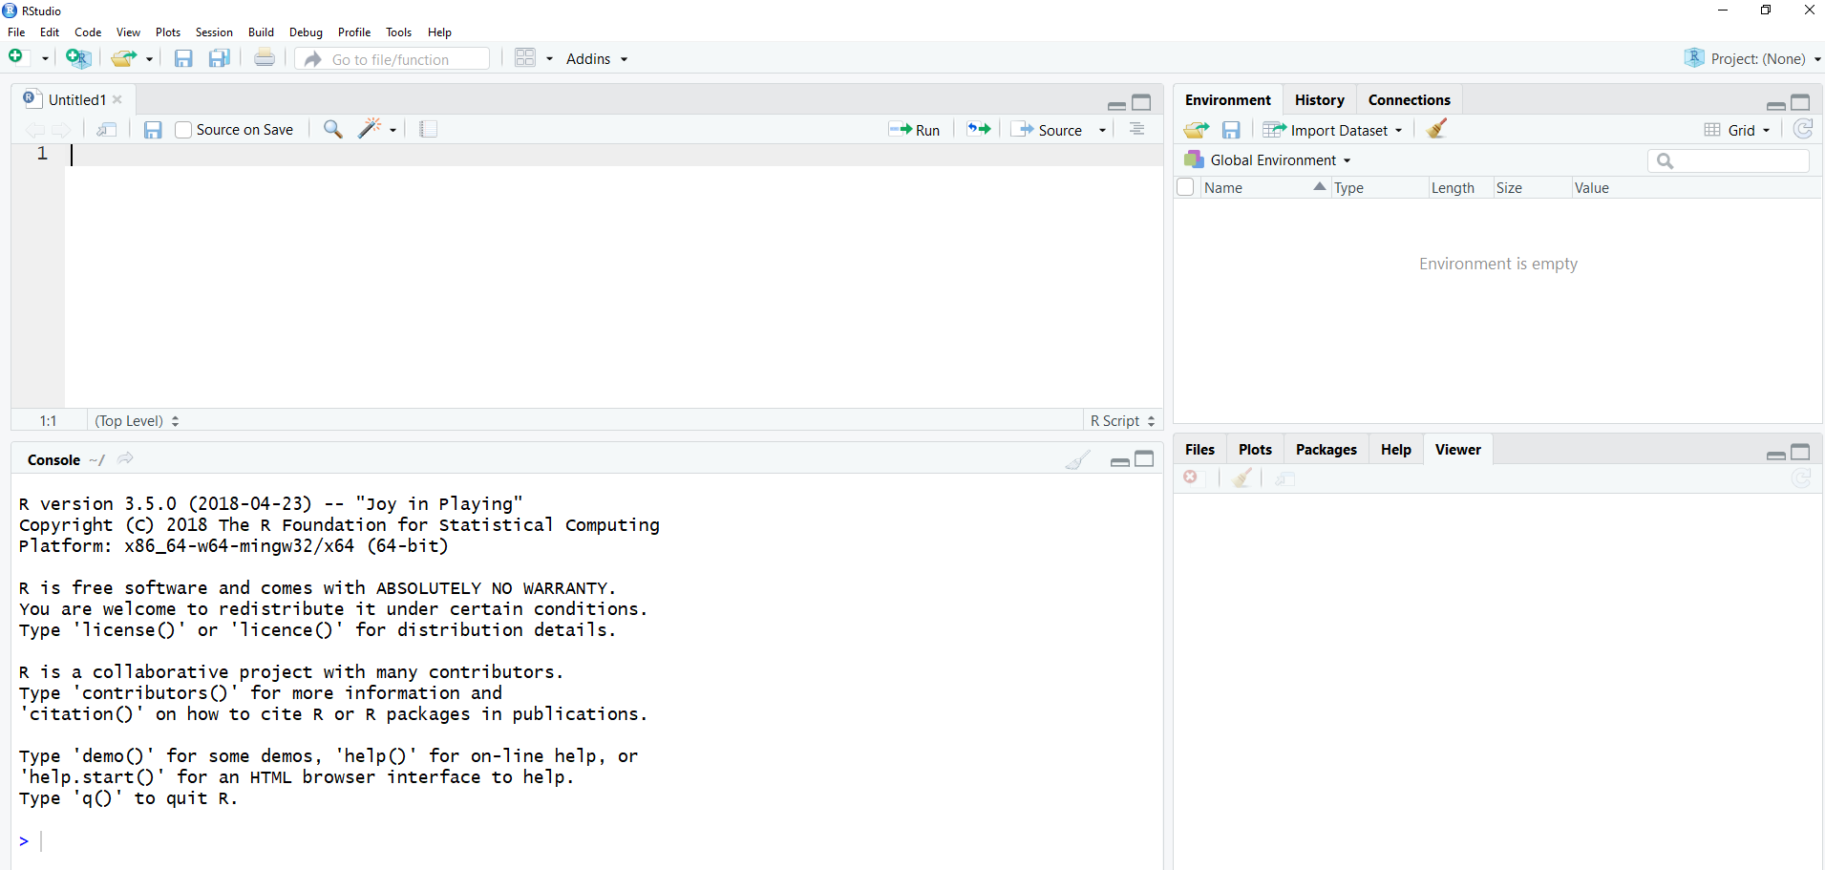Clear the console with the broom icon
1825x870 pixels.
[1077, 460]
